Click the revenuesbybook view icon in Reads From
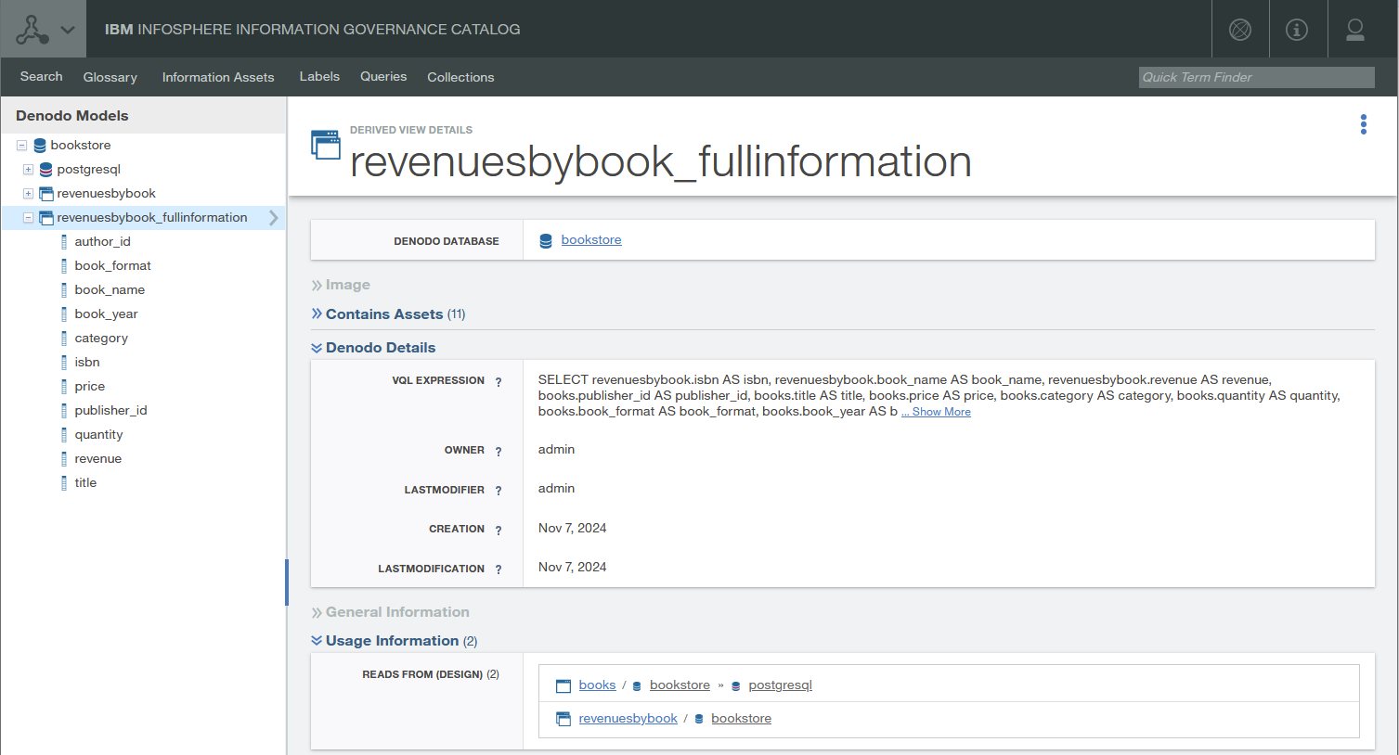 (563, 719)
